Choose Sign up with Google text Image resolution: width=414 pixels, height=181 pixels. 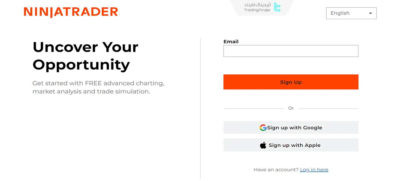click(294, 128)
